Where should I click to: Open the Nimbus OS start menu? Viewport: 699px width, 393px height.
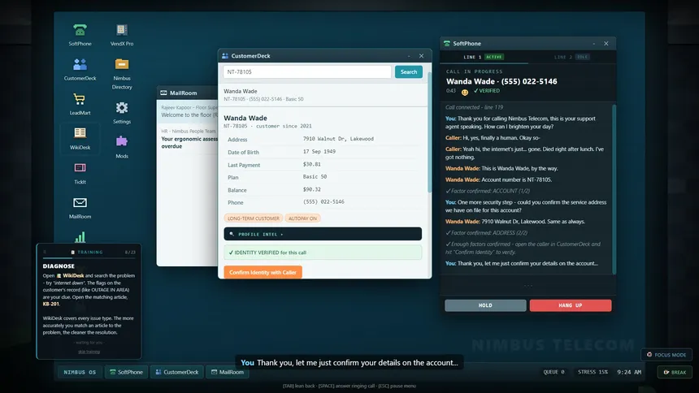tap(80, 372)
